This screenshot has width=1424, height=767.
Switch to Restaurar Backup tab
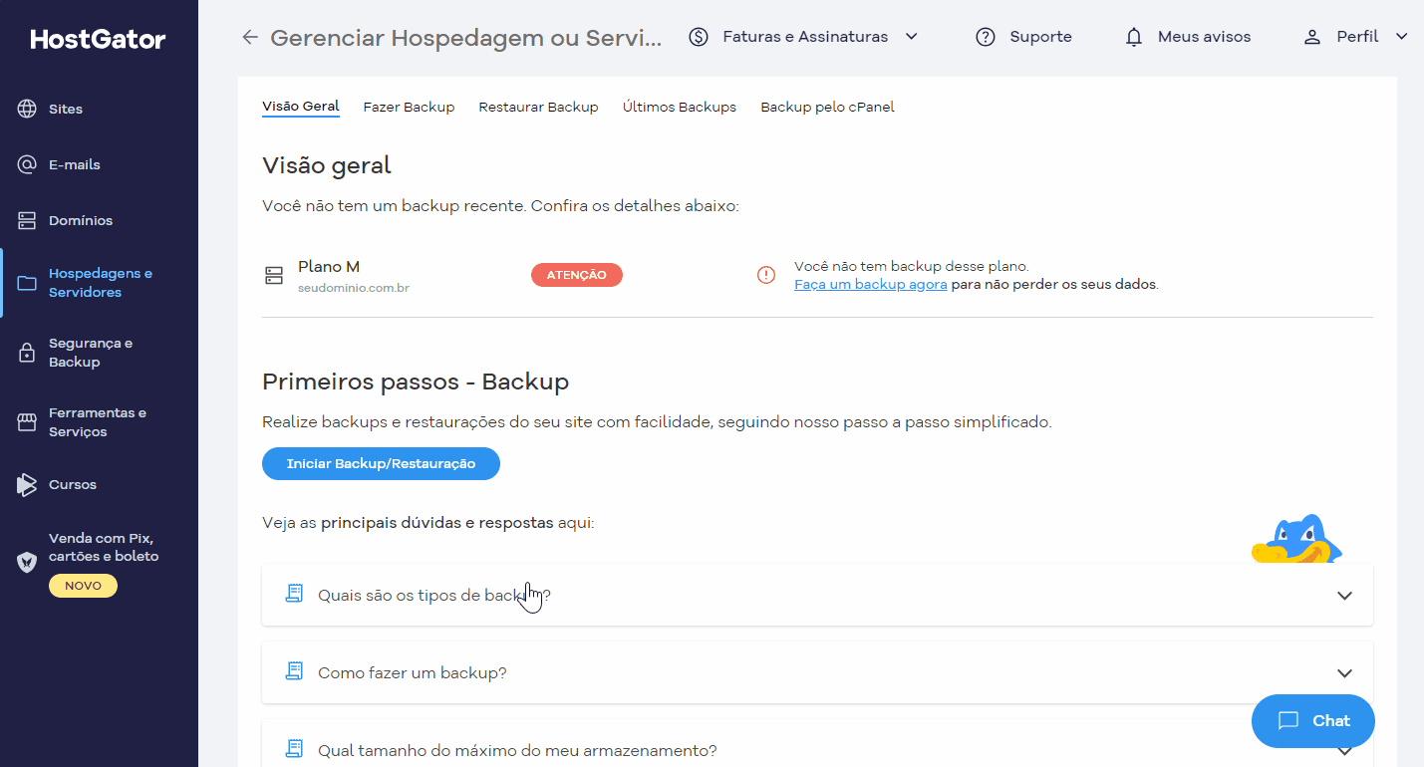[x=538, y=107]
